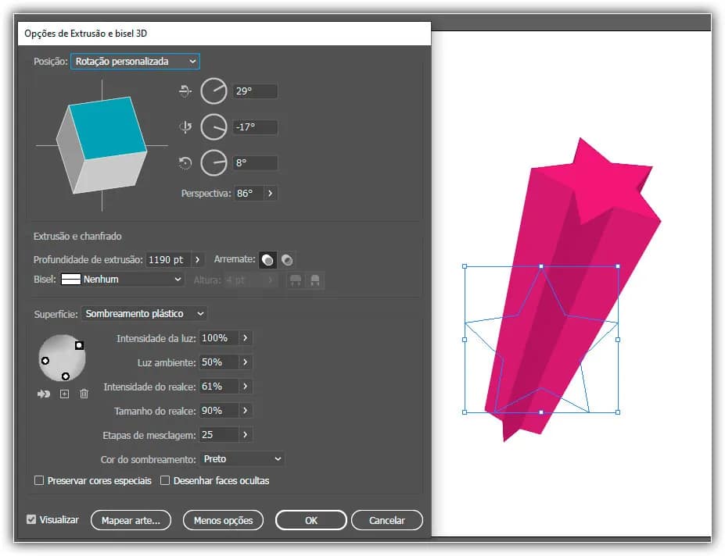This screenshot has height=556, width=725.
Task: Click the delete light trash icon
Action: pyautogui.click(x=84, y=394)
